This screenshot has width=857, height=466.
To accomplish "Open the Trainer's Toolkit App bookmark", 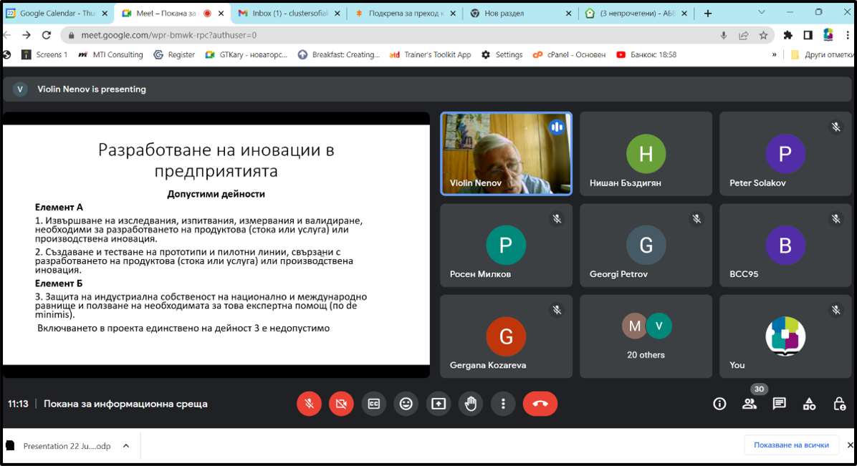I will [430, 54].
